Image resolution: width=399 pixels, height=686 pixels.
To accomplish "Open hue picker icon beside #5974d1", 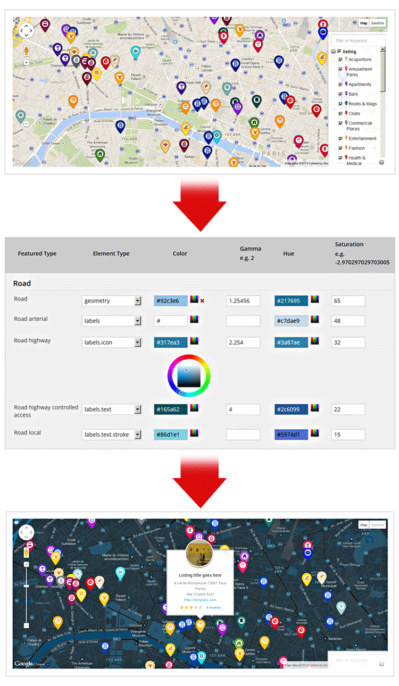I will point(315,433).
